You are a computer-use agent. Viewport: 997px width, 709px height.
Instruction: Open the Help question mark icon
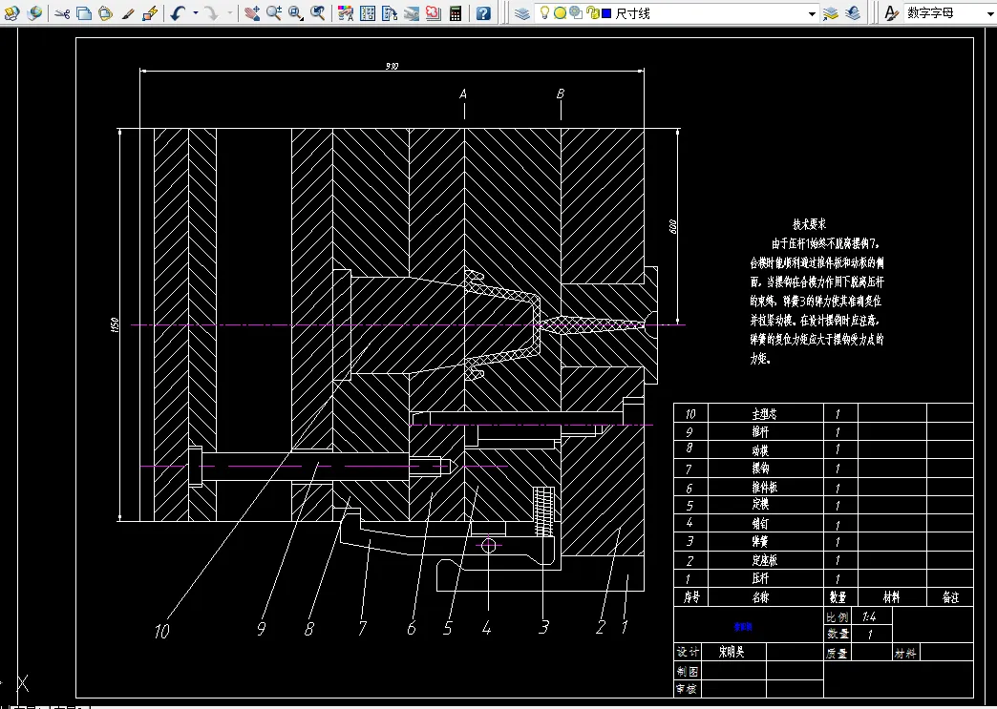(483, 12)
